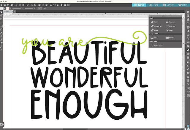Click the black BEAUTIFUL lettering on canvas
The height and width of the screenshot is (130, 190).
tap(89, 53)
